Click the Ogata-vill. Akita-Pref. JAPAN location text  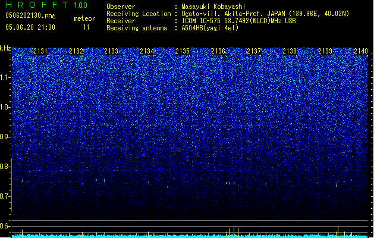tap(265, 14)
